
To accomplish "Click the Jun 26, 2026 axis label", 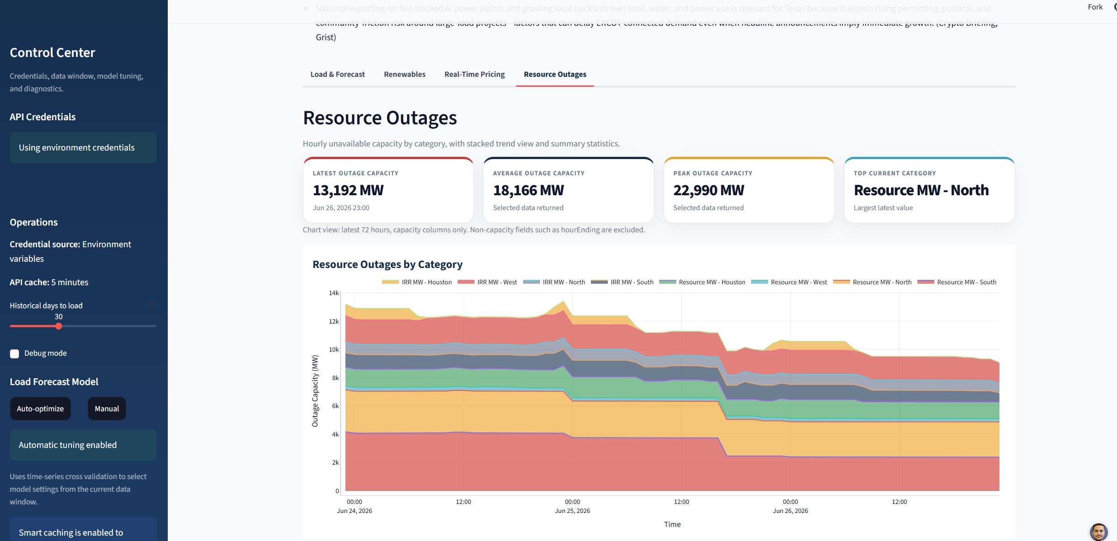I will [790, 511].
